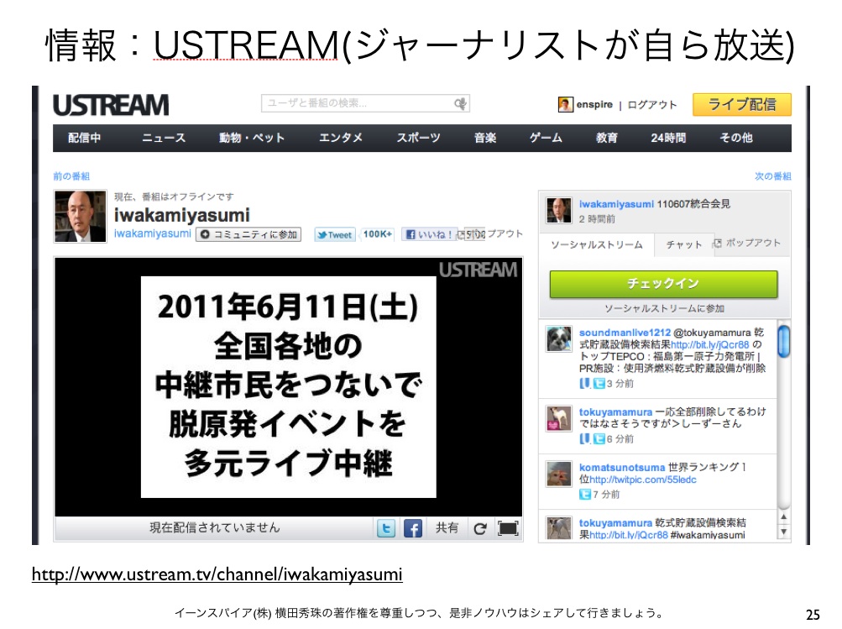The width and height of the screenshot is (842, 629).
Task: Click the 現在配信されていません status text
Action: 215,528
